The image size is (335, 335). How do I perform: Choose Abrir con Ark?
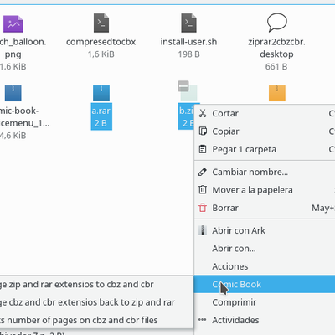pyautogui.click(x=265, y=230)
